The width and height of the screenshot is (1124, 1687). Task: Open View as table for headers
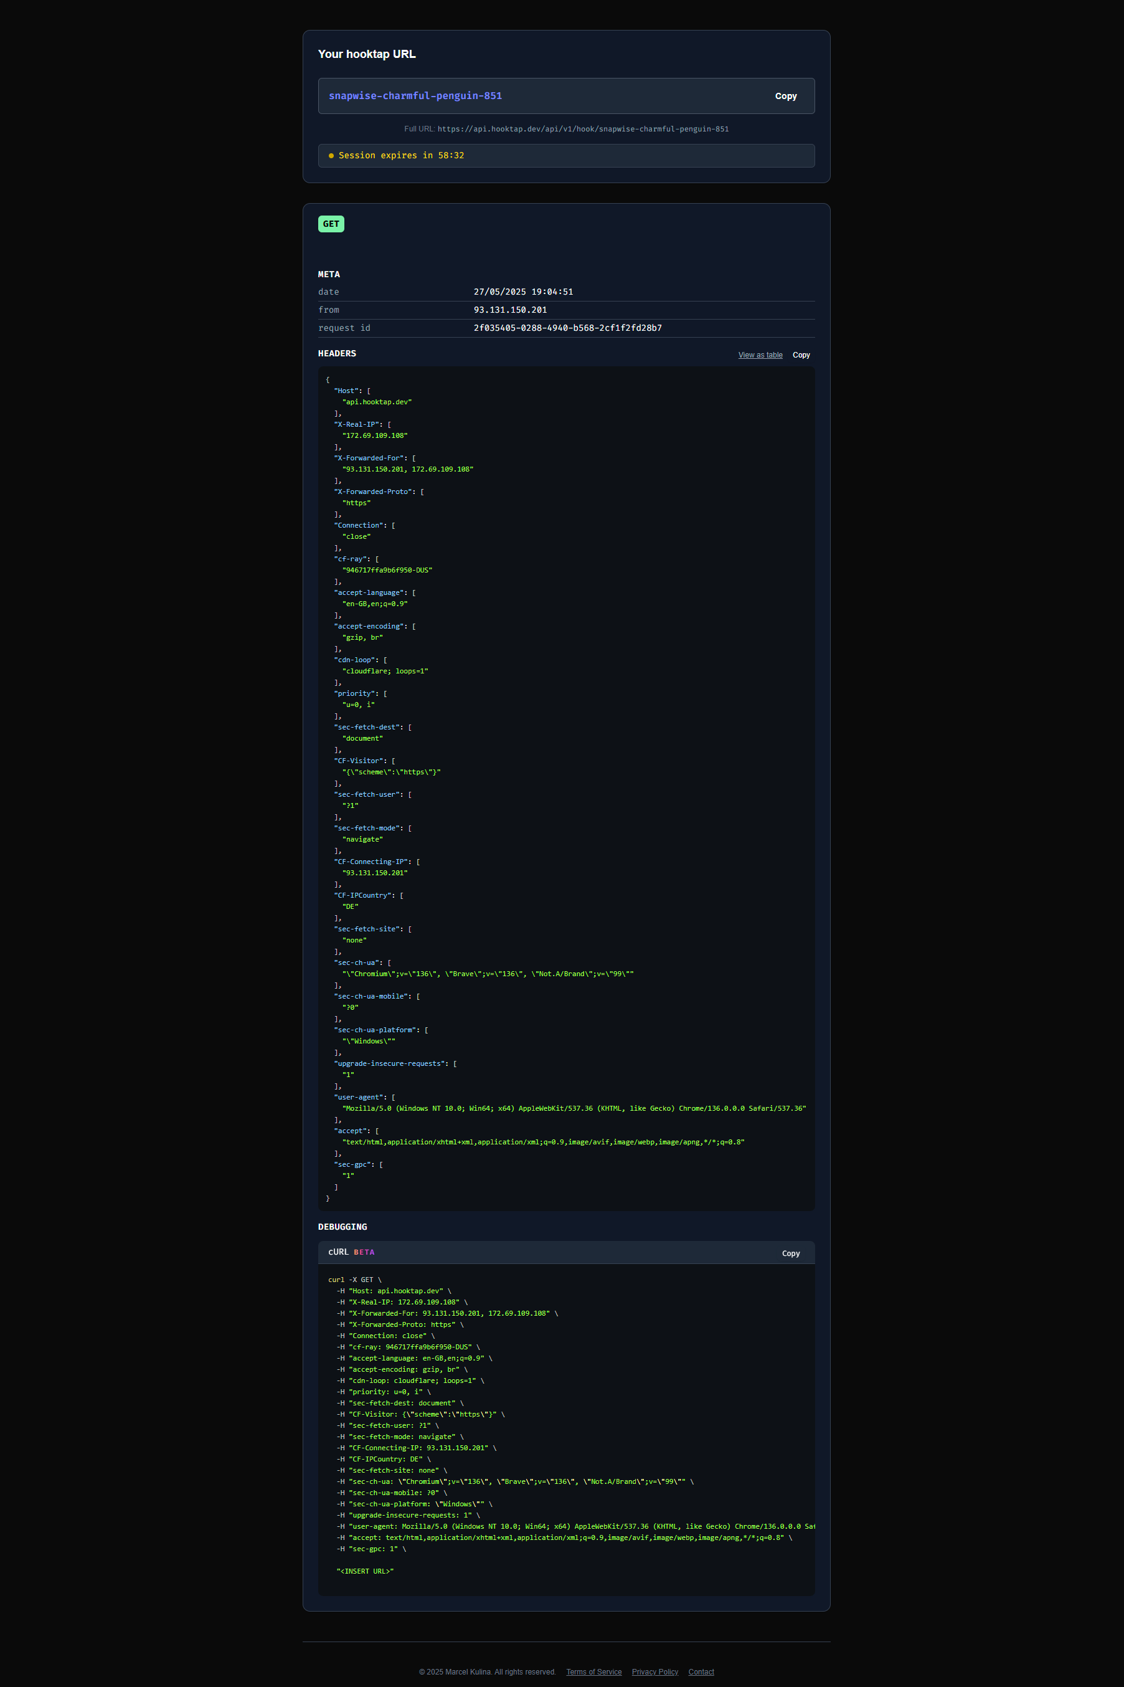click(760, 355)
